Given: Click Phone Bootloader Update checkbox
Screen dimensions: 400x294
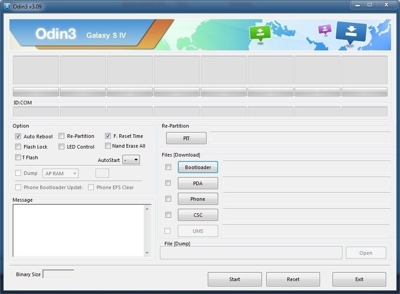Looking at the screenshot, I should click(18, 187).
